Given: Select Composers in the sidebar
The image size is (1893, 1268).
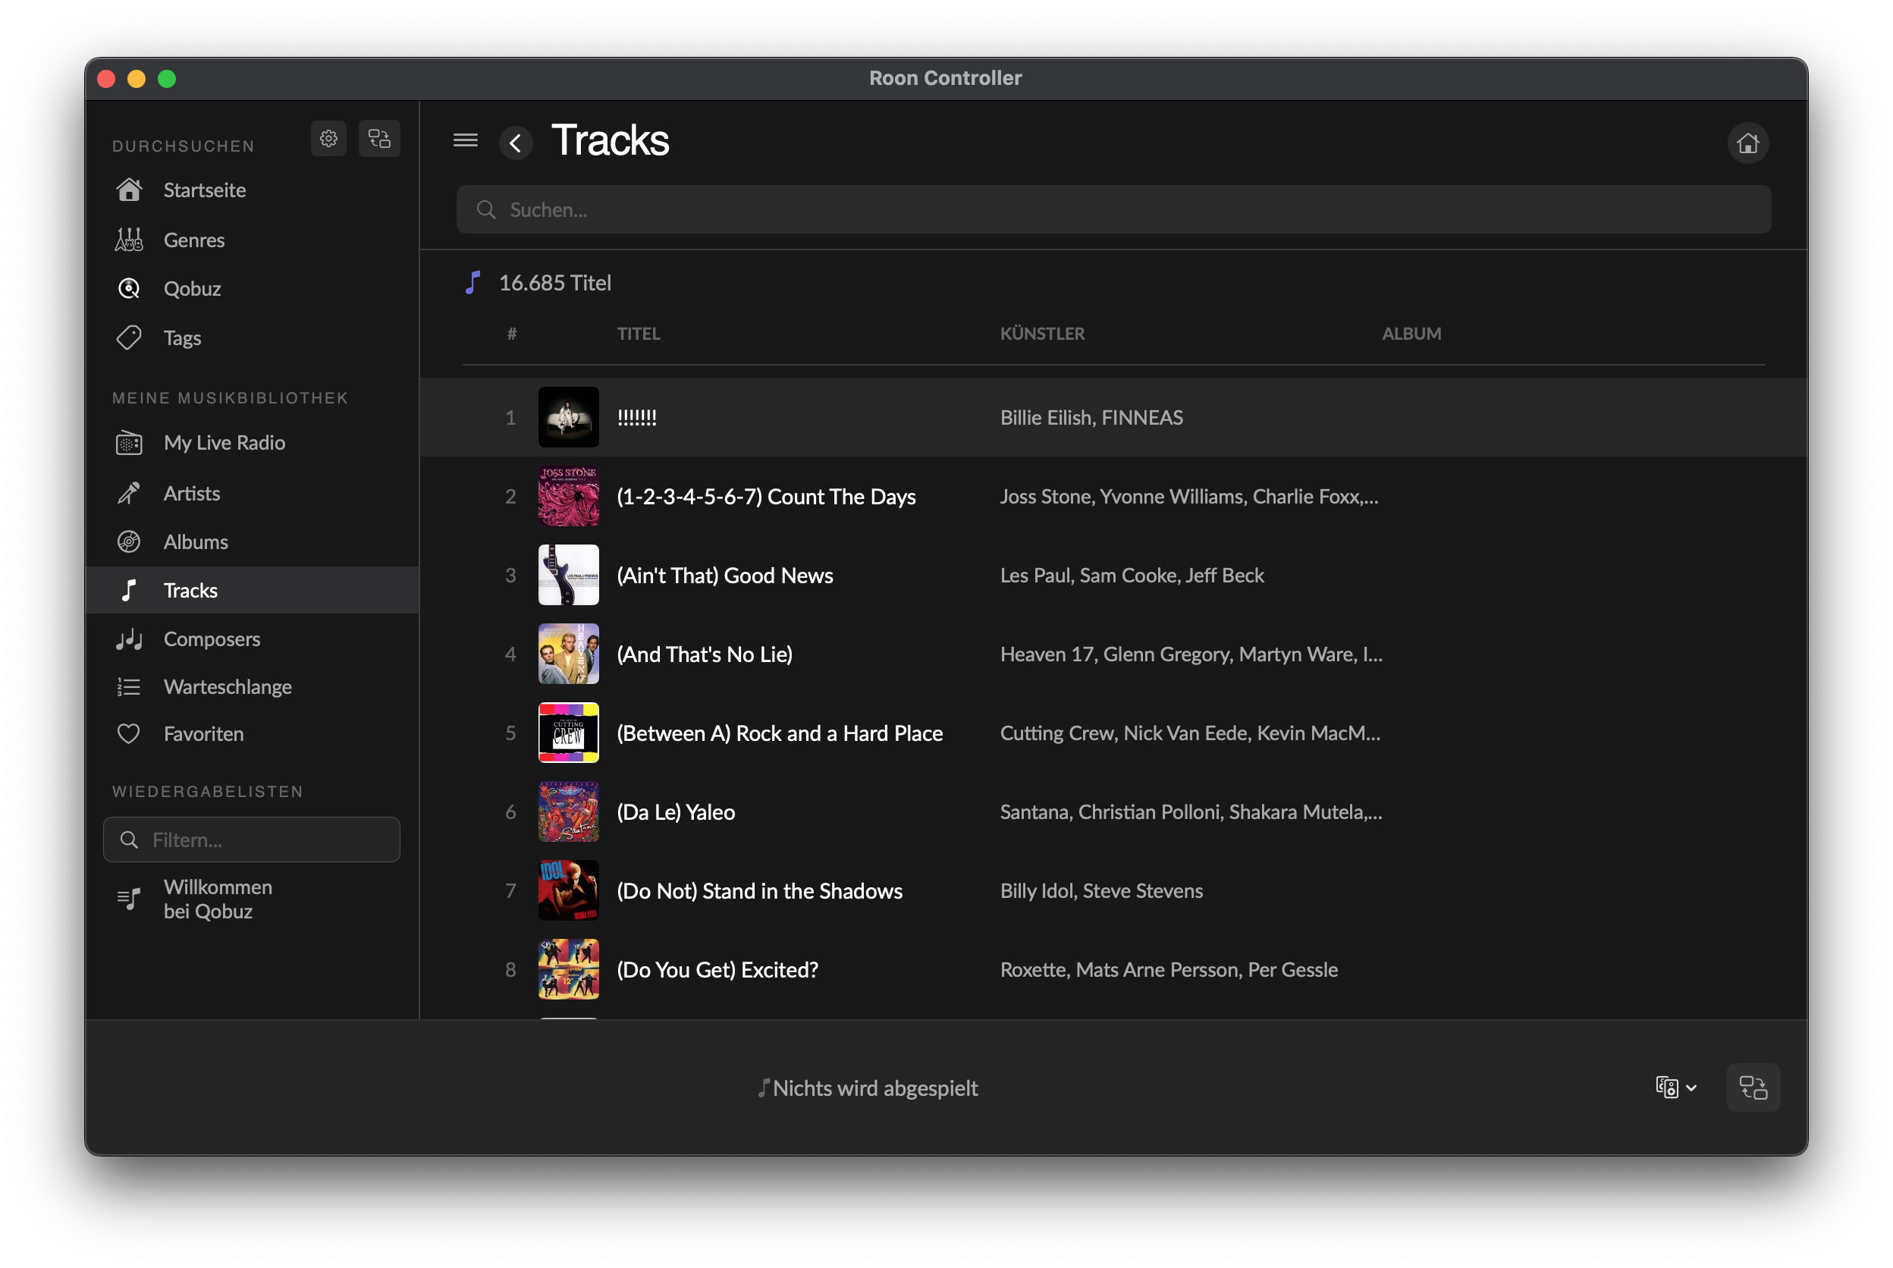Looking at the screenshot, I should [x=211, y=639].
